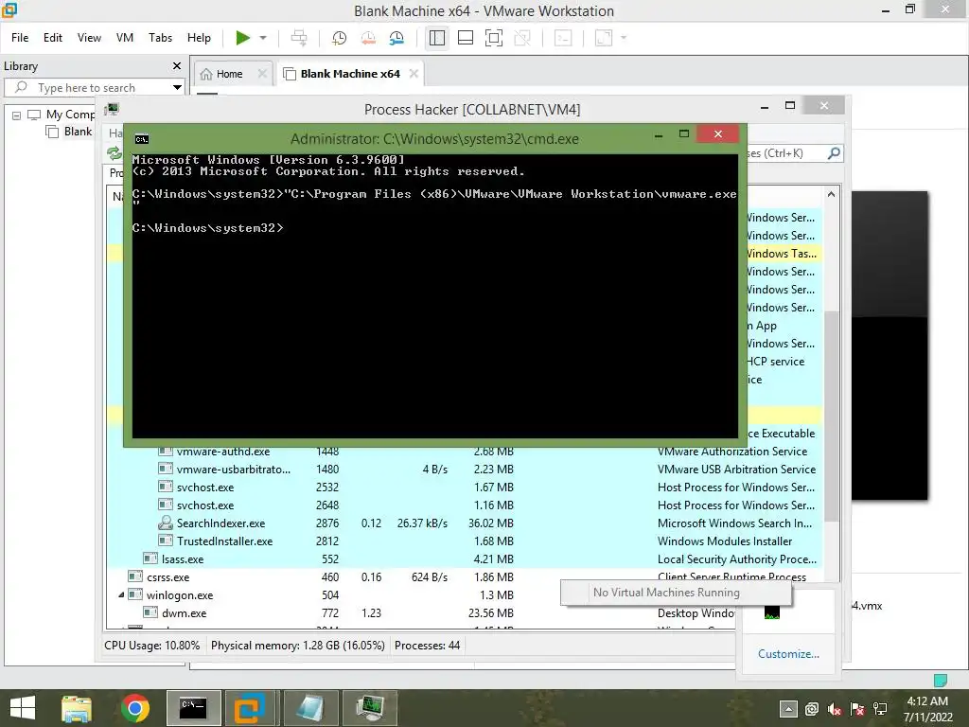
Task: Switch to cmd taskbar button
Action: pos(193,708)
